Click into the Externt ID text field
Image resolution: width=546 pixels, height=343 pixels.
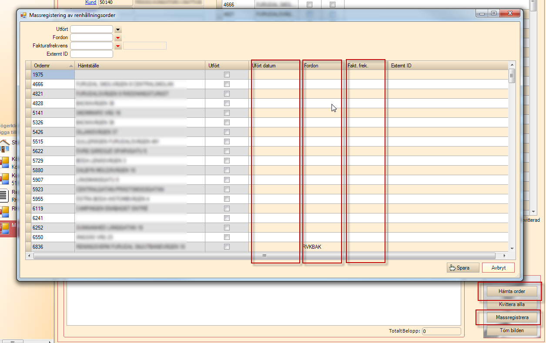(91, 54)
